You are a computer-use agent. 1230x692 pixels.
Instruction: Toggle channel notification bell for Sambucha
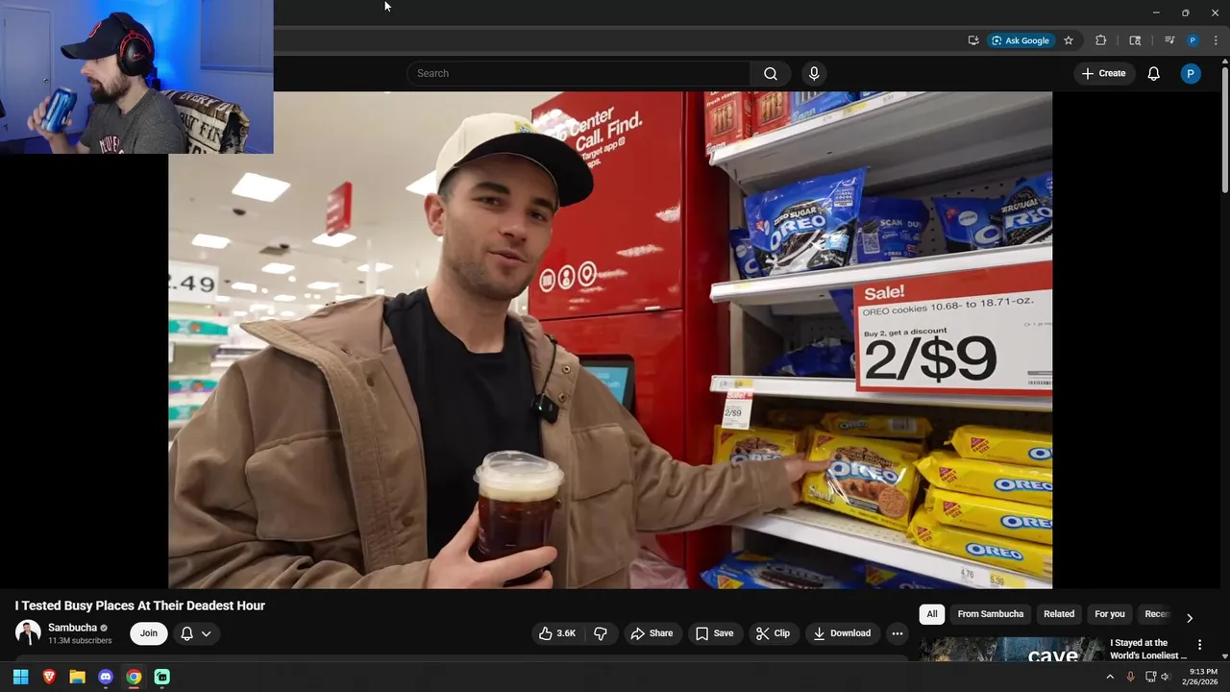(x=187, y=633)
